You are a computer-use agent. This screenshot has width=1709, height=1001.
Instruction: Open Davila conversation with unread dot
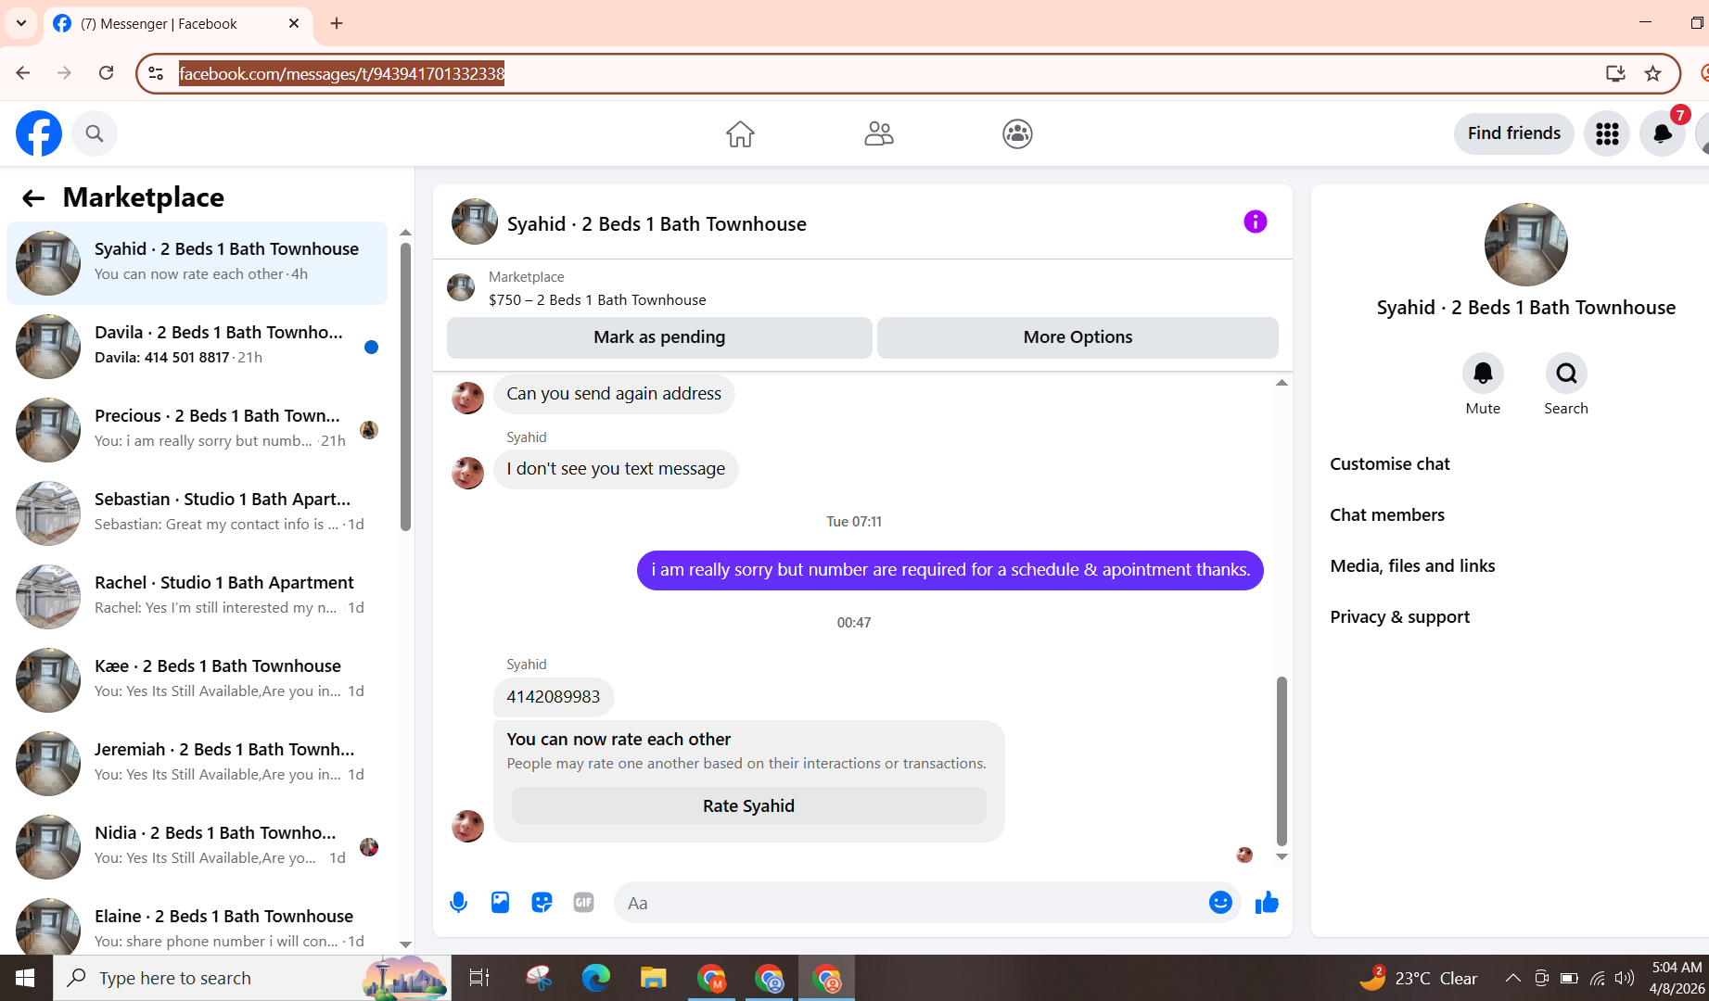(197, 346)
